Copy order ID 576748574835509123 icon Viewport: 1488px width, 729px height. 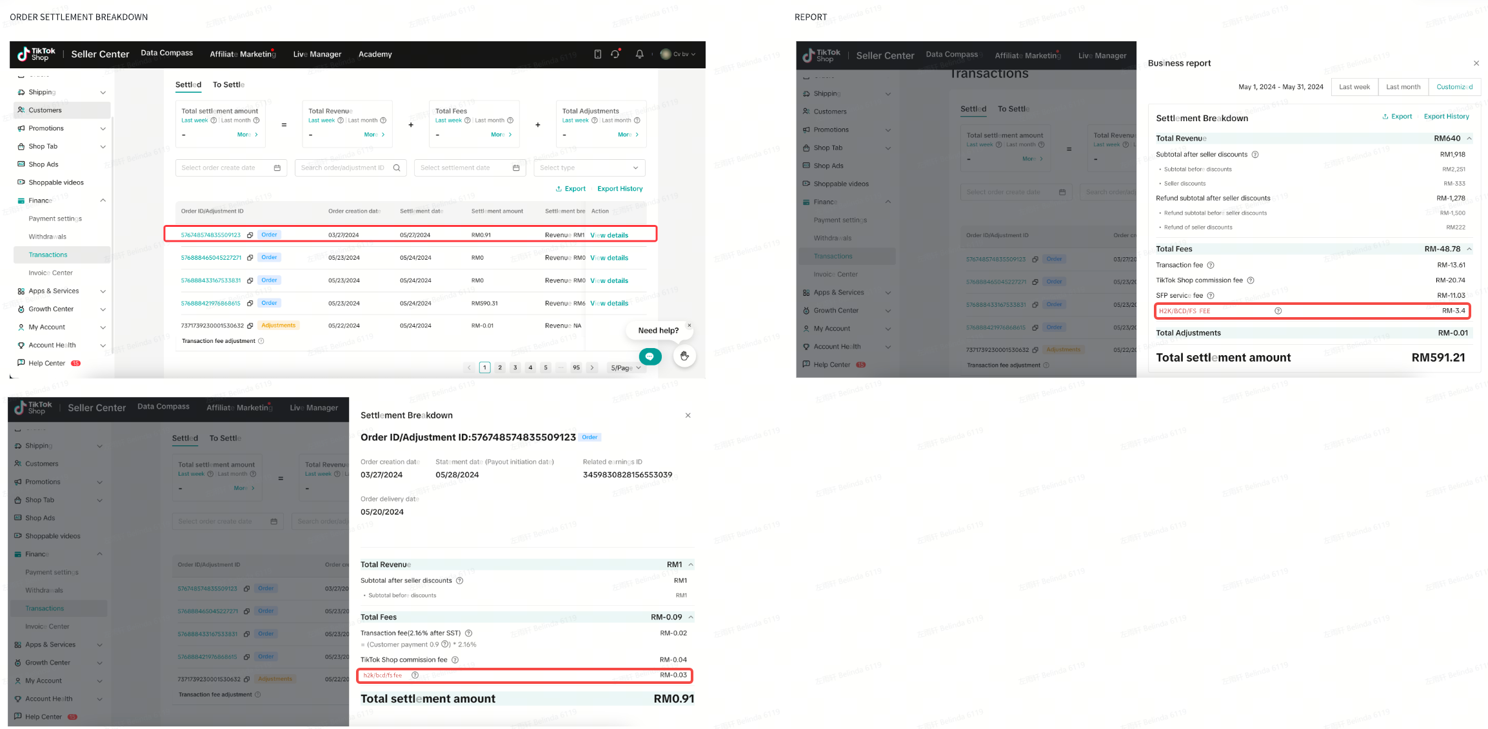[250, 235]
